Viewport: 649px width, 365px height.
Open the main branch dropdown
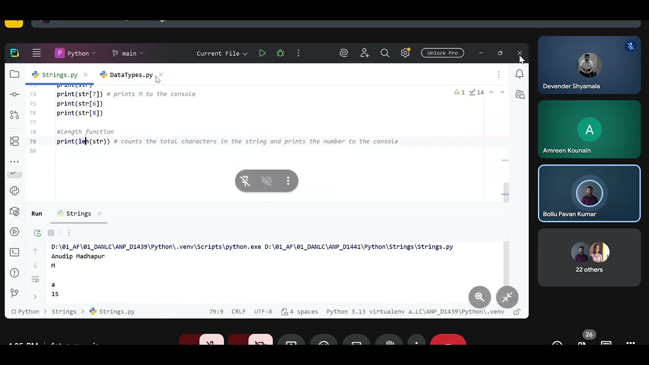[128, 53]
